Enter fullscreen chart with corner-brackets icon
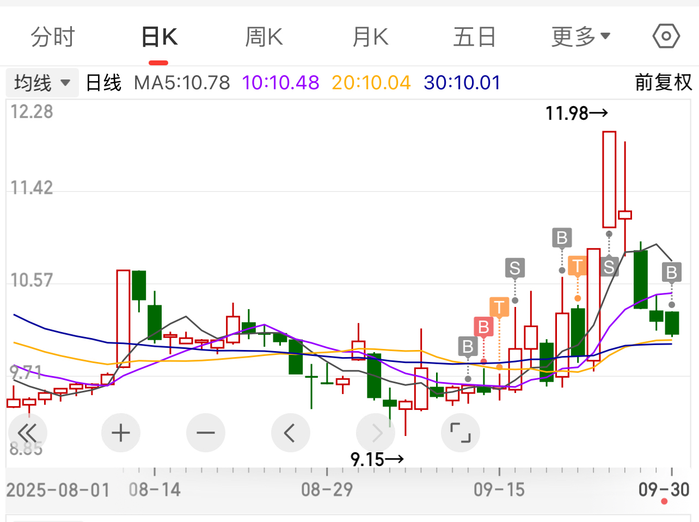 click(461, 433)
